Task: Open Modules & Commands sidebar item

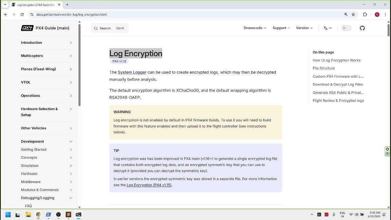Action: click(x=46, y=190)
